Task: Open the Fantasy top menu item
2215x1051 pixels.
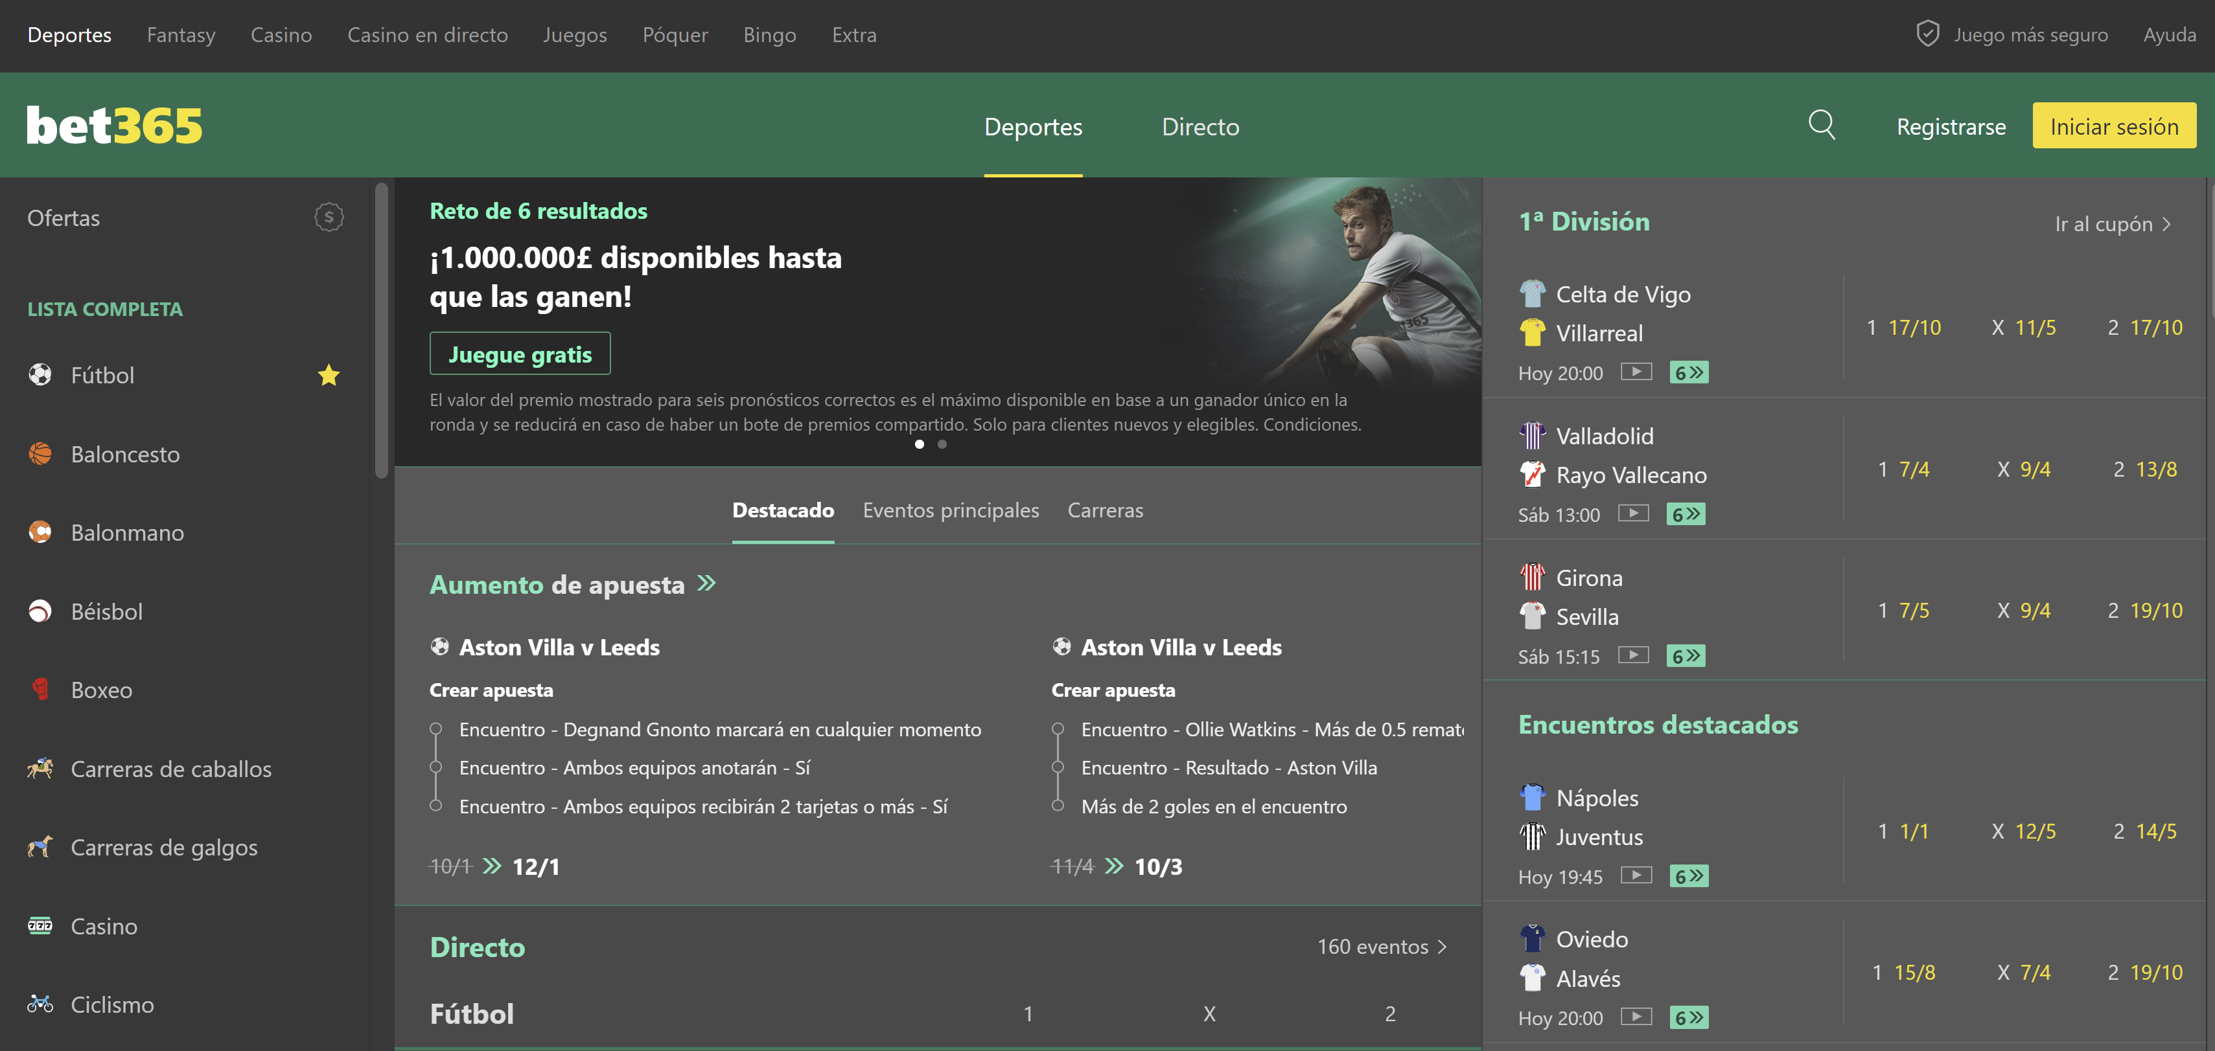Action: coord(181,34)
